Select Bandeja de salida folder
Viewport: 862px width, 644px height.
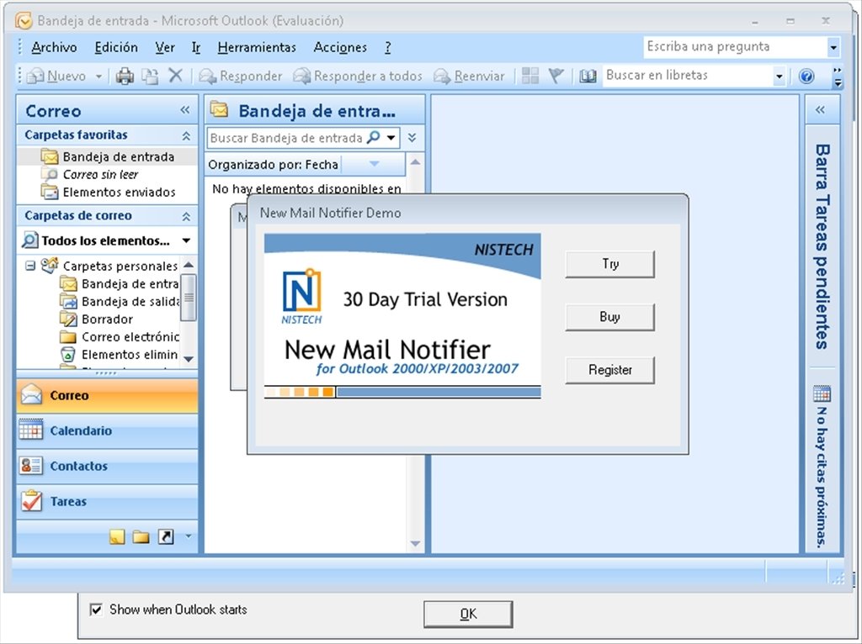pyautogui.click(x=120, y=302)
